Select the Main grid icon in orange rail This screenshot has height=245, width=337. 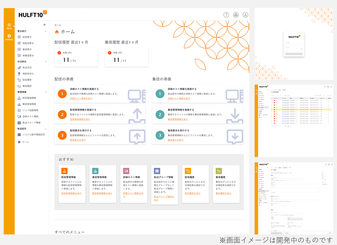click(9, 26)
